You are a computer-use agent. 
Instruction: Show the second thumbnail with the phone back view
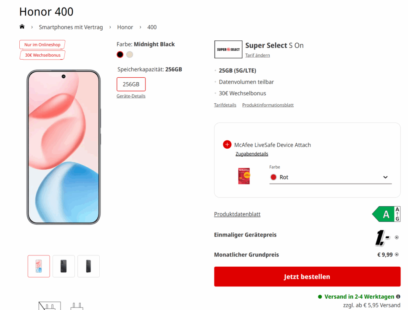point(64,266)
